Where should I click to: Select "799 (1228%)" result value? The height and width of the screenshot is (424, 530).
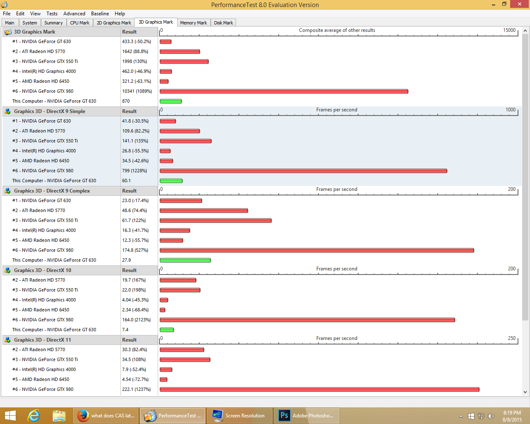pos(135,171)
